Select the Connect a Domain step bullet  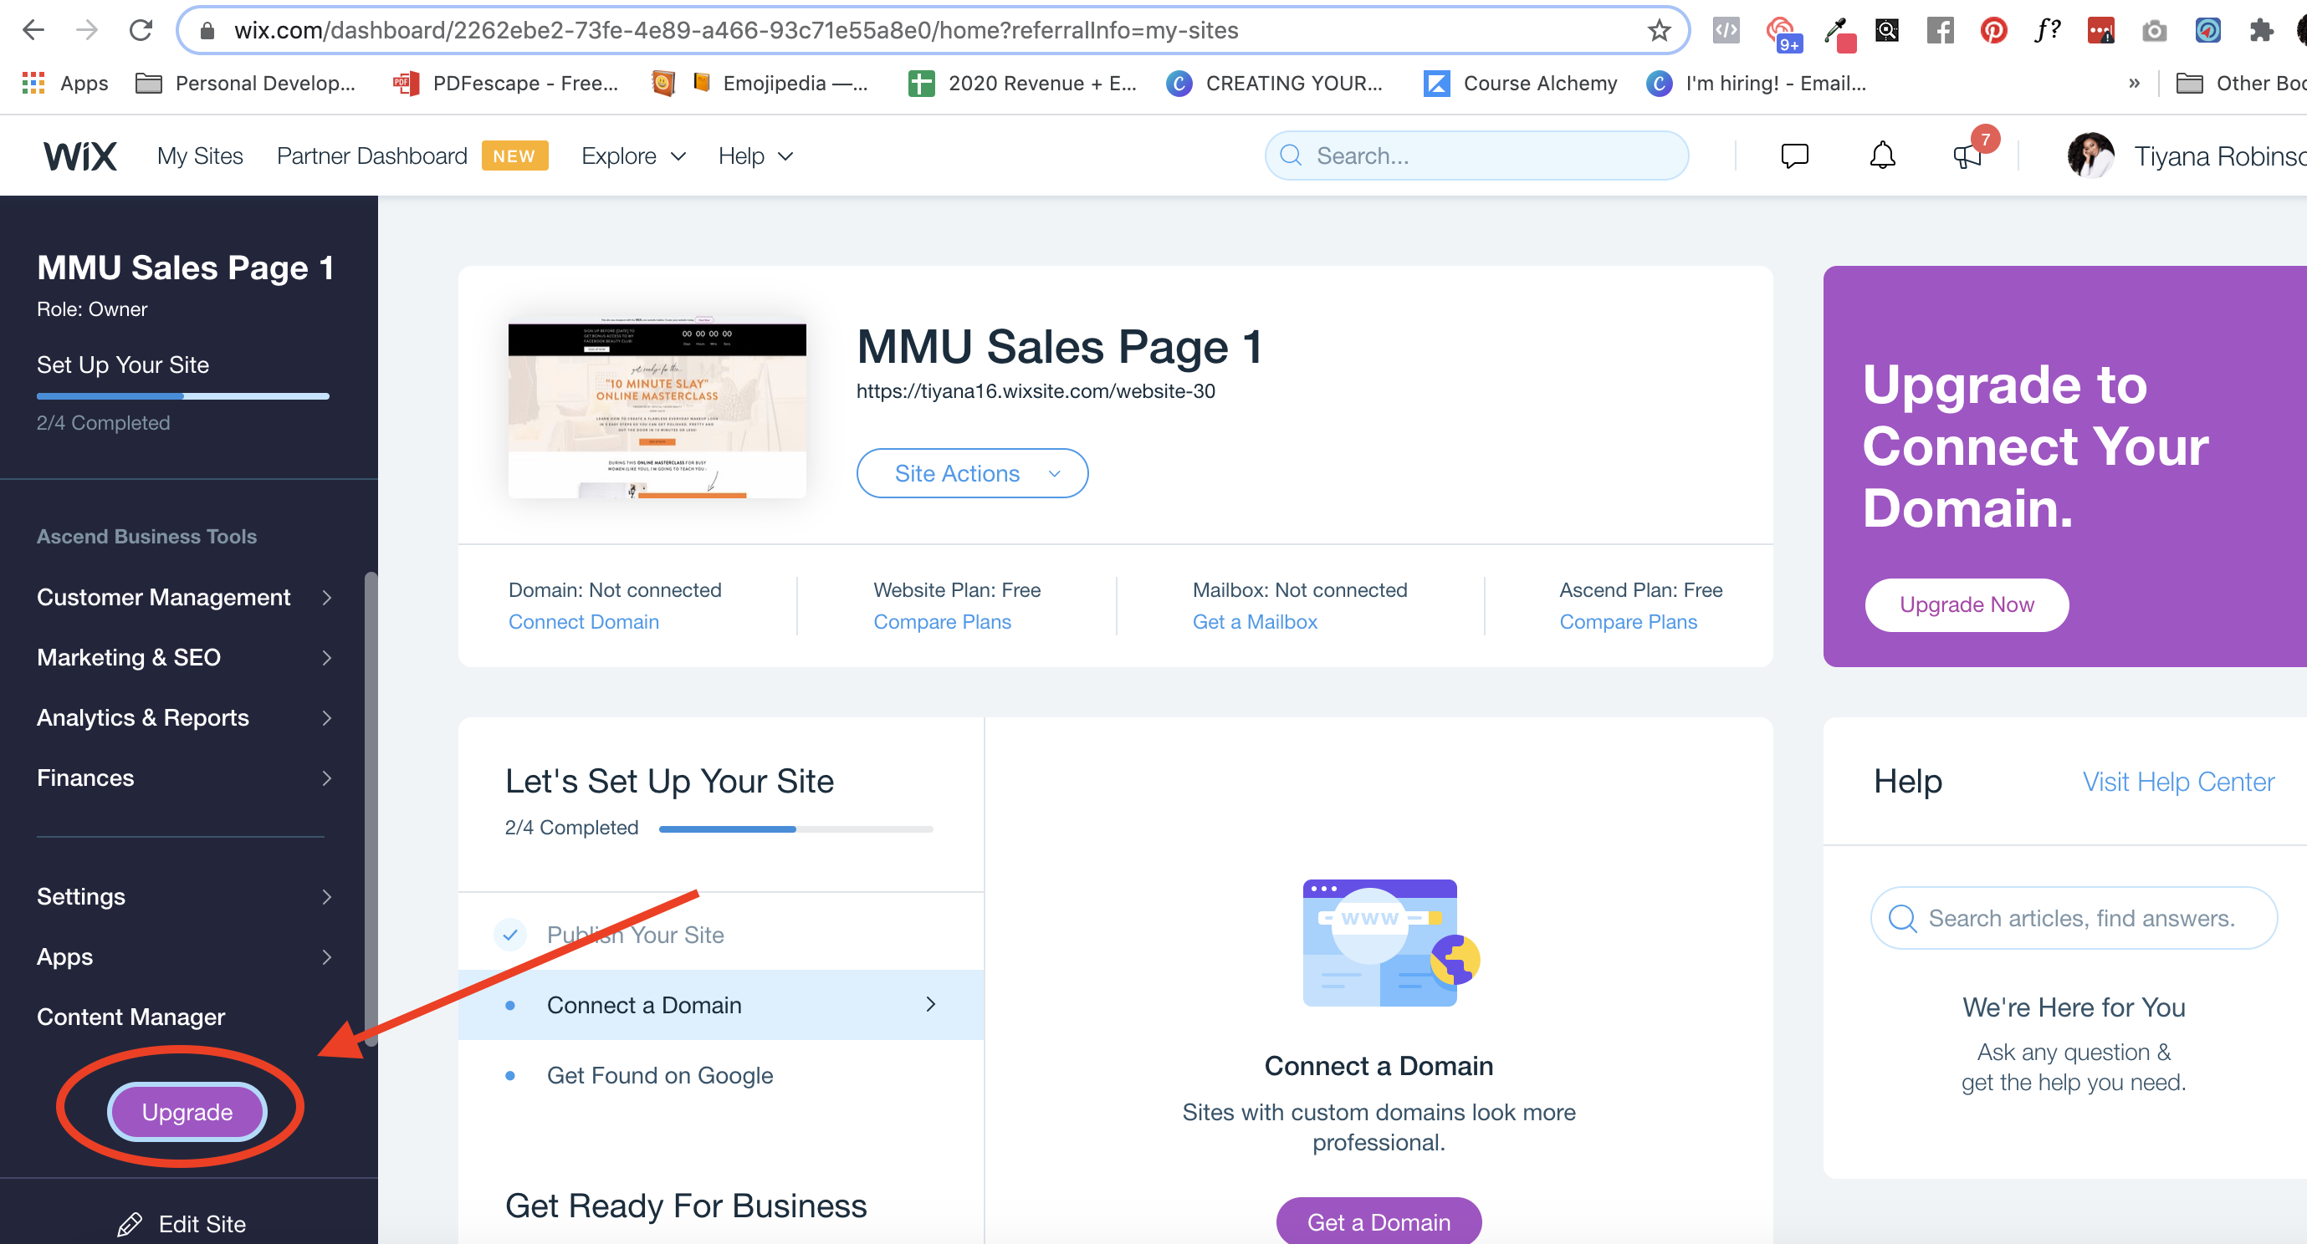(x=512, y=1005)
